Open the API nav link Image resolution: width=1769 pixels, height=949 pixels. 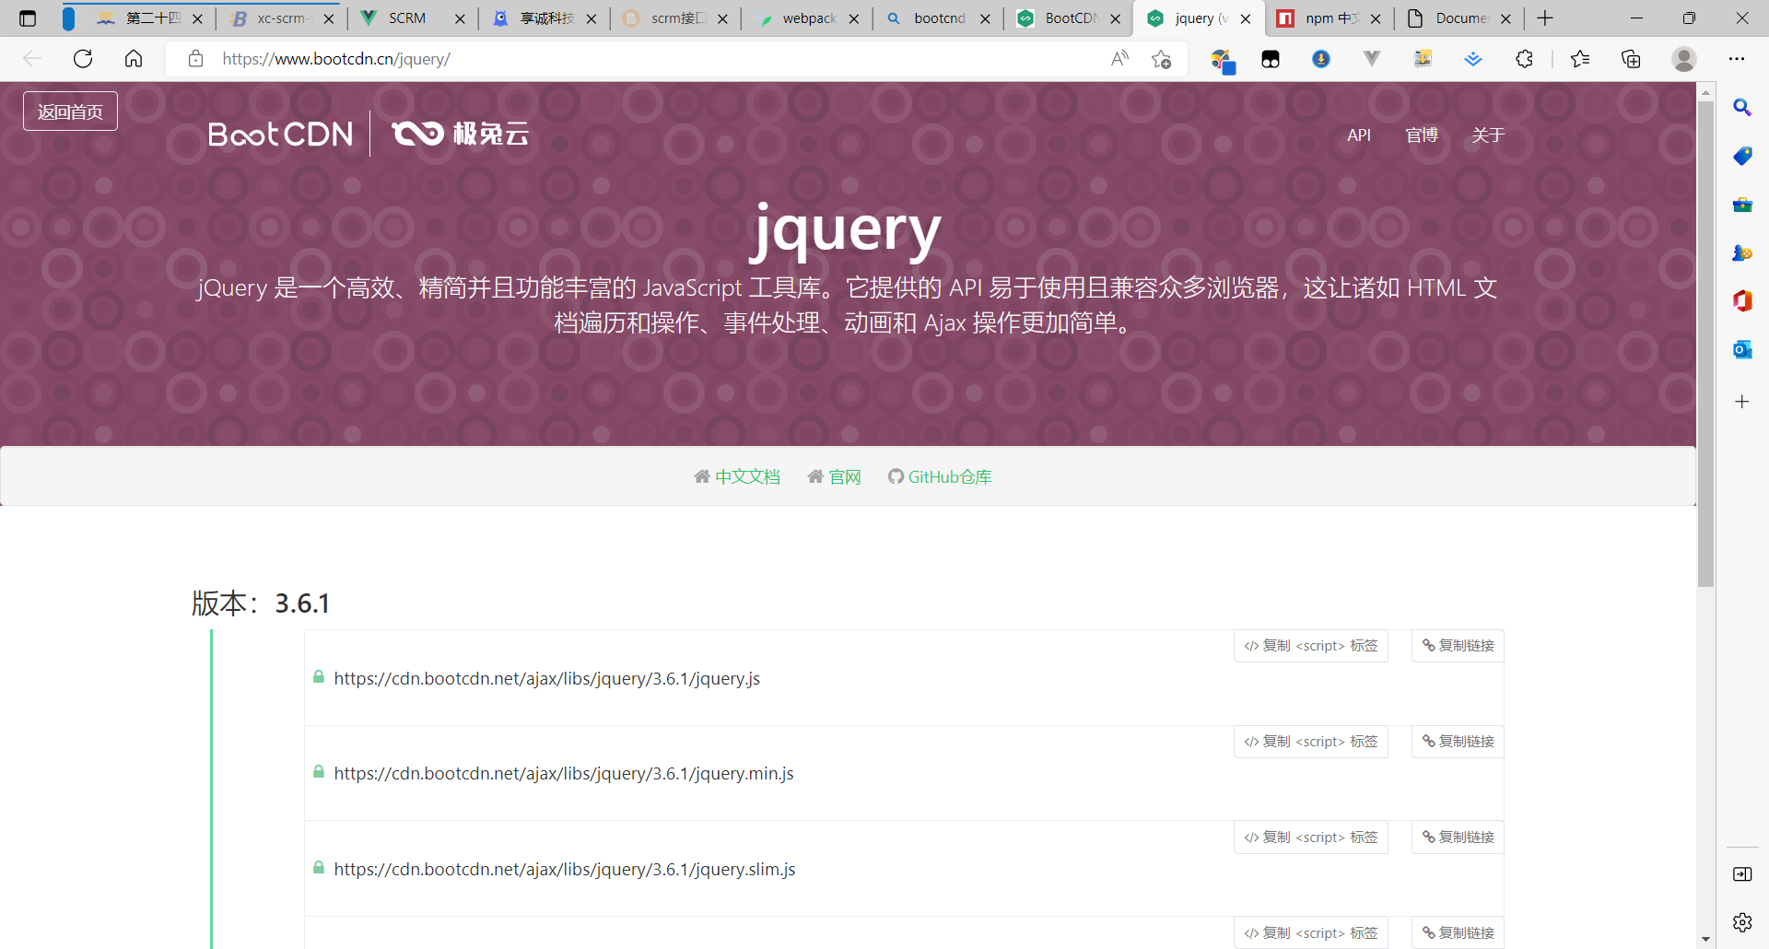tap(1359, 135)
